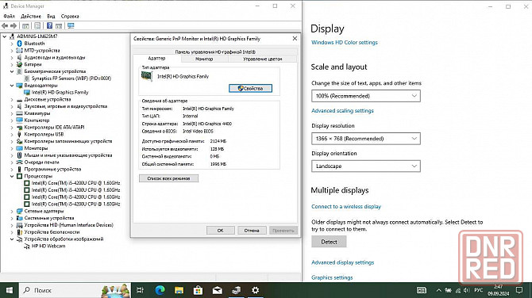Expand the Сетевые адаптеры node
The image size is (532, 298).
click(x=12, y=211)
